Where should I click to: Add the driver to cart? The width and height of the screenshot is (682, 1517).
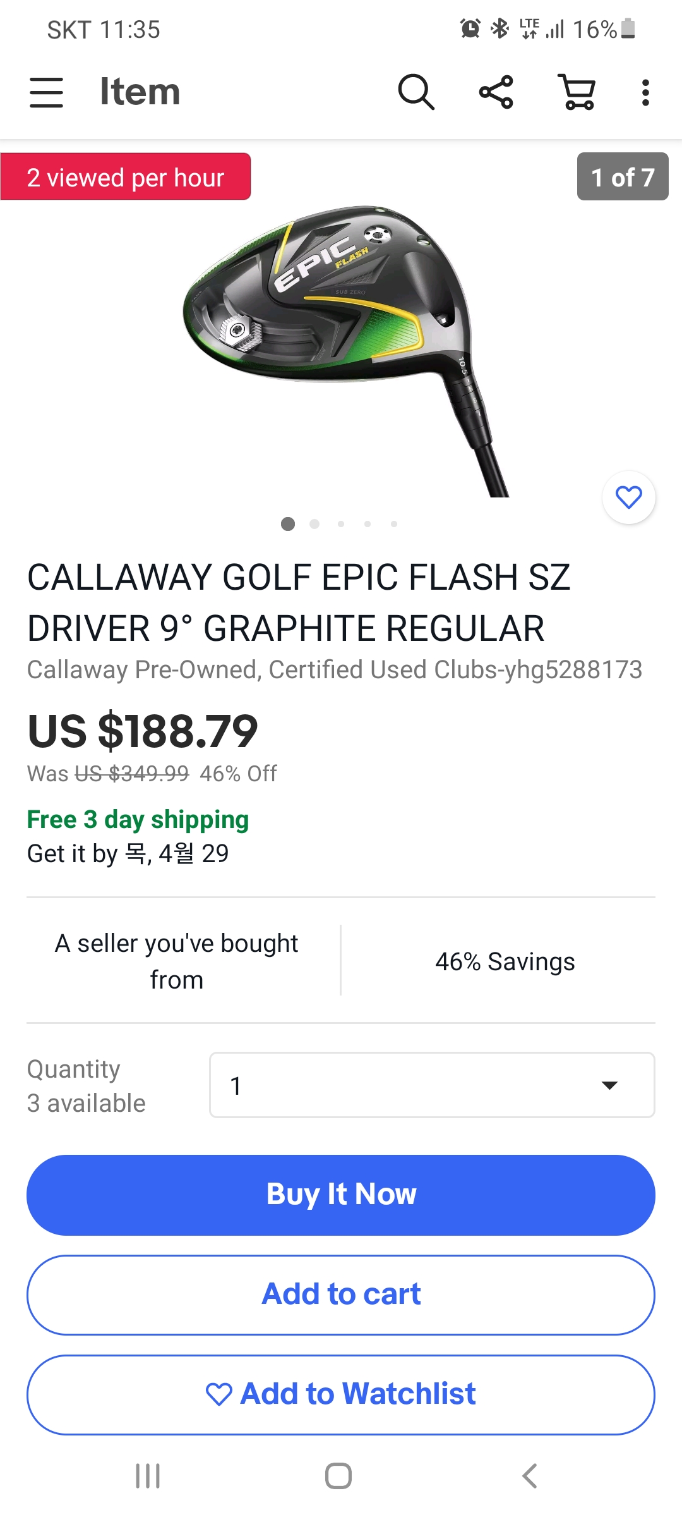341,1295
